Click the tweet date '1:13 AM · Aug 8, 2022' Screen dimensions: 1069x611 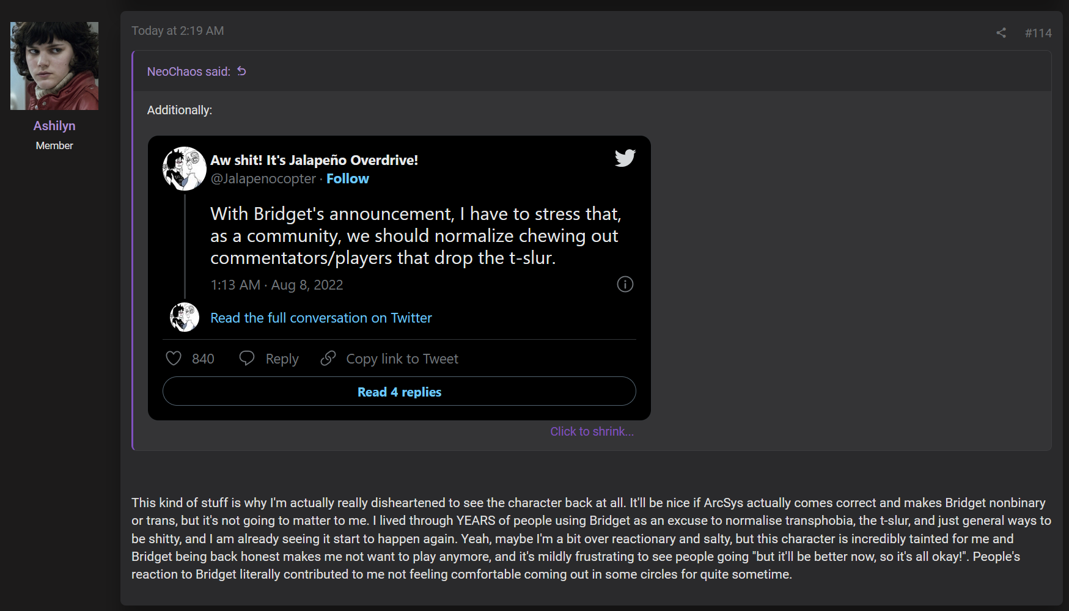coord(277,285)
